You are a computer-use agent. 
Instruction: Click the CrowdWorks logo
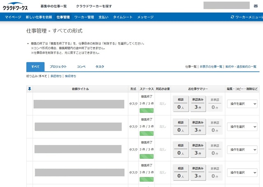(16, 6)
